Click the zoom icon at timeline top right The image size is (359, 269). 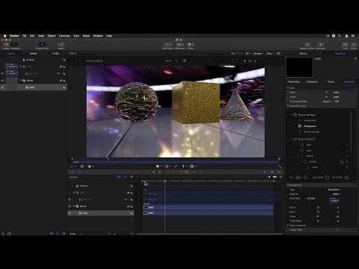[281, 177]
